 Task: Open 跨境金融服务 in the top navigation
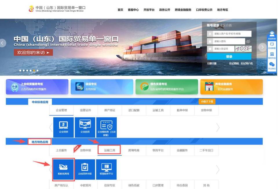(183, 10)
